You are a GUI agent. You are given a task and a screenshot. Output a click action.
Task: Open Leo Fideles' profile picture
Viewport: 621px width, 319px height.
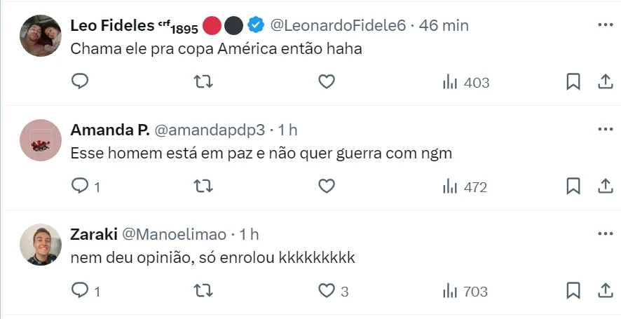pos(41,36)
